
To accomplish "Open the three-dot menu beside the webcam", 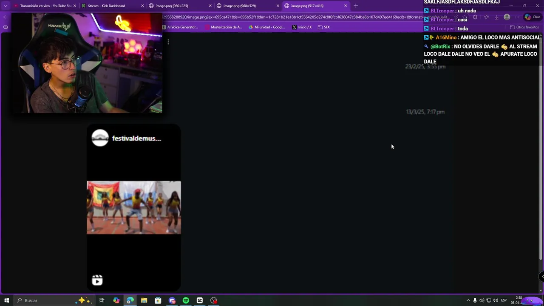I will 168,42.
